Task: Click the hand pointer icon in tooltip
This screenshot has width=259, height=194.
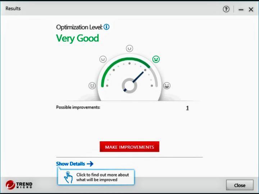Action: pos(68,177)
